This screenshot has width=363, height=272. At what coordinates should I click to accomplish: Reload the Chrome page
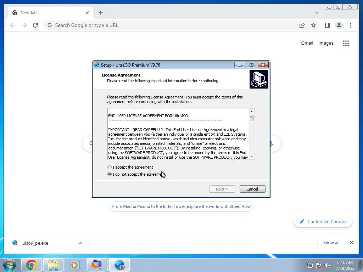tap(35, 25)
